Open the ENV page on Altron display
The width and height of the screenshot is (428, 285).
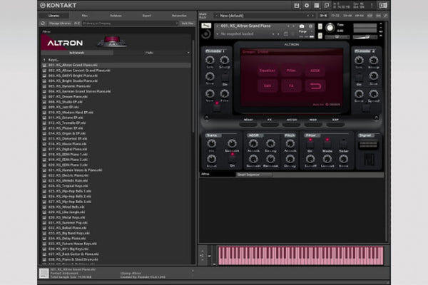pos(267,86)
